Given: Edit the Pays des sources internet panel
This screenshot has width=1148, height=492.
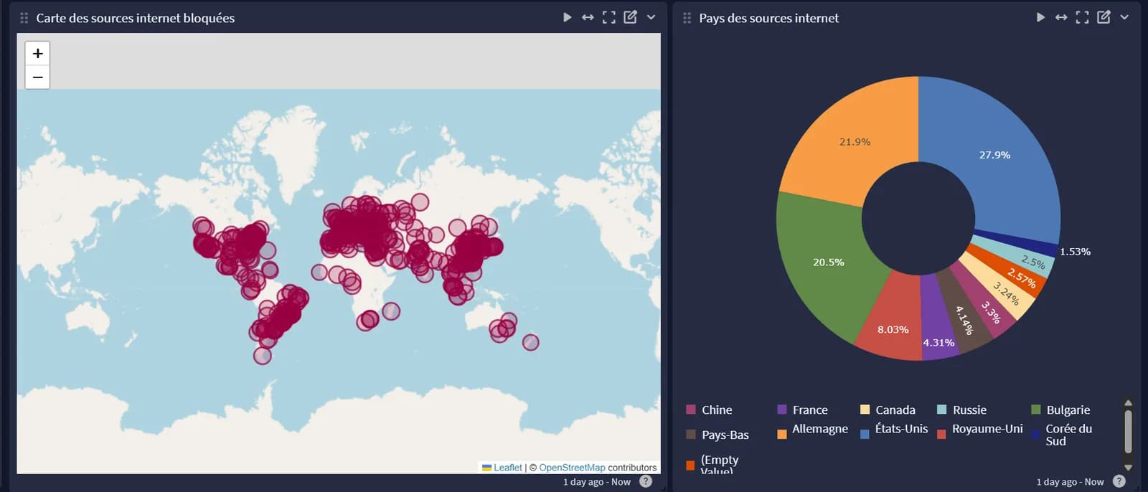Looking at the screenshot, I should point(1104,17).
